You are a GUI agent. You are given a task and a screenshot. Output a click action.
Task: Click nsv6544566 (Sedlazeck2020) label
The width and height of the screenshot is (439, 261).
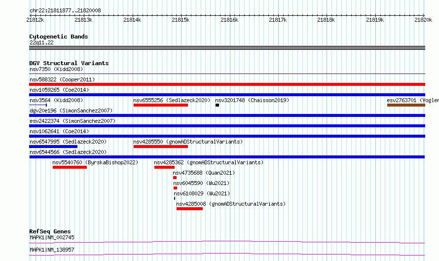click(68, 152)
